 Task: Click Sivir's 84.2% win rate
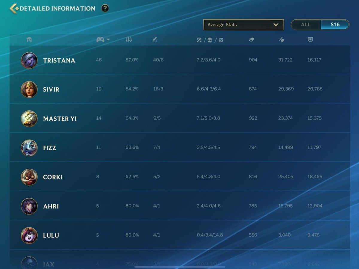(x=132, y=89)
